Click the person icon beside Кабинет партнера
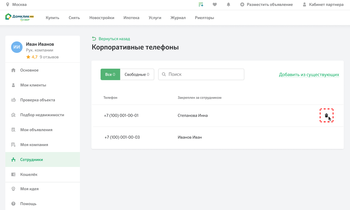The height and width of the screenshot is (210, 350). point(304,5)
